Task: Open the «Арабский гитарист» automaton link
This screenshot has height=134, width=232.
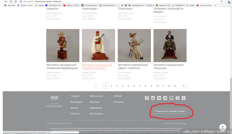Action: tap(97, 67)
